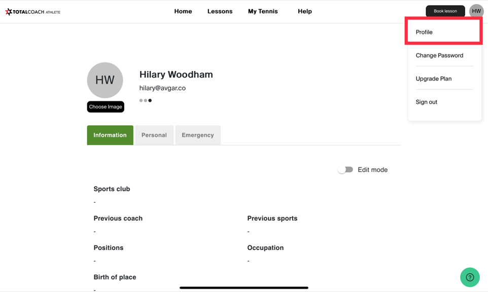Sign out from the account menu
Screen dimensions: 488x292
click(427, 102)
